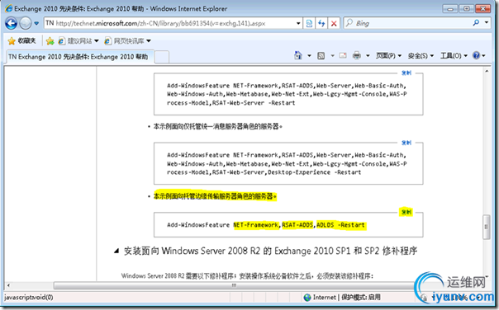The height and width of the screenshot is (310, 499).
Task: Open the 页面(P) menu
Action: coord(388,56)
